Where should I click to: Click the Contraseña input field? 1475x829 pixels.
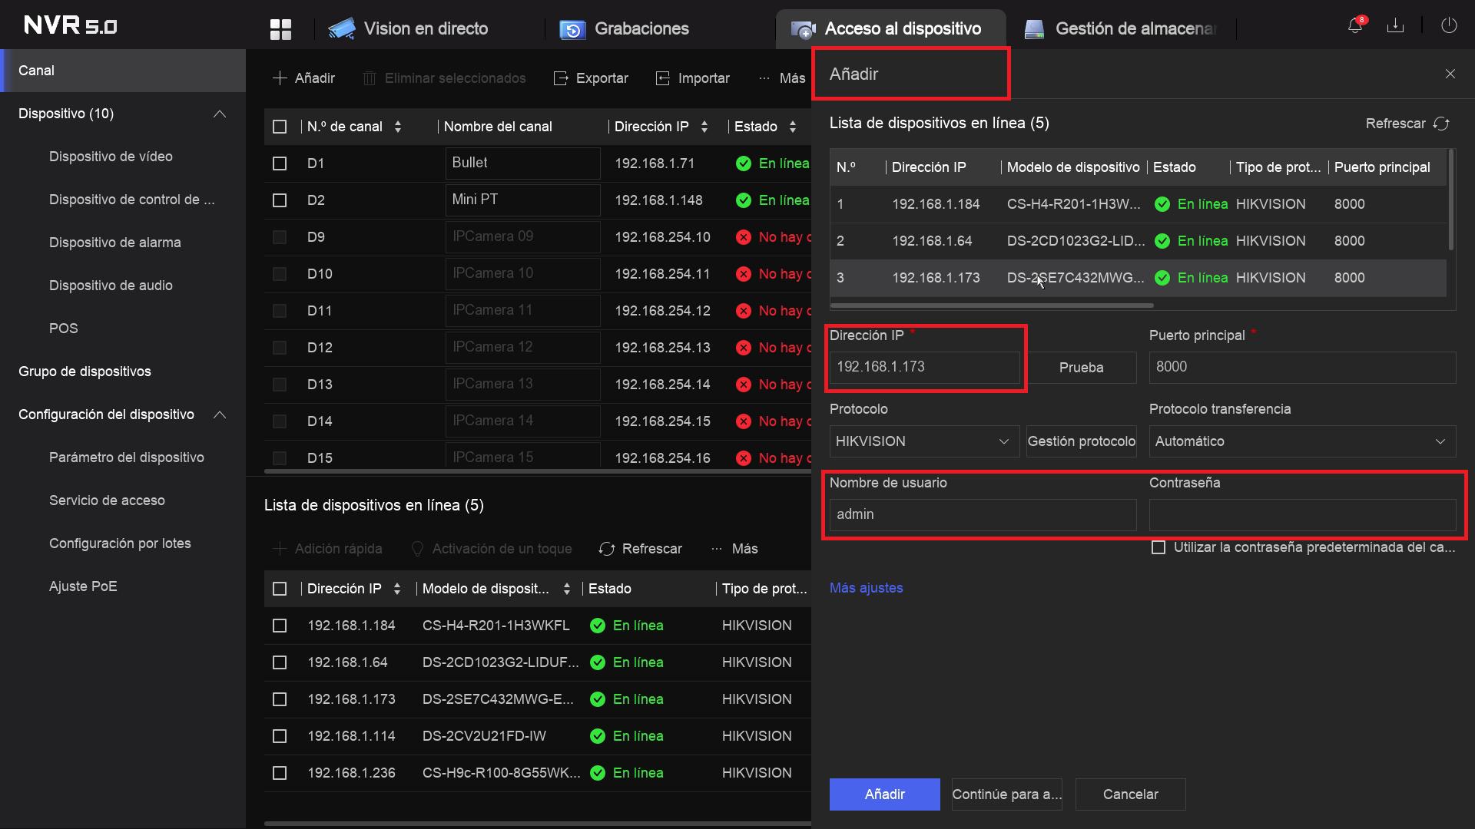tap(1302, 515)
